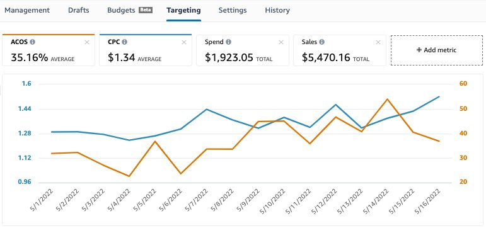The image size is (486, 228).
Task: Click the 5/9/2022 axis date label
Action: click(249, 200)
